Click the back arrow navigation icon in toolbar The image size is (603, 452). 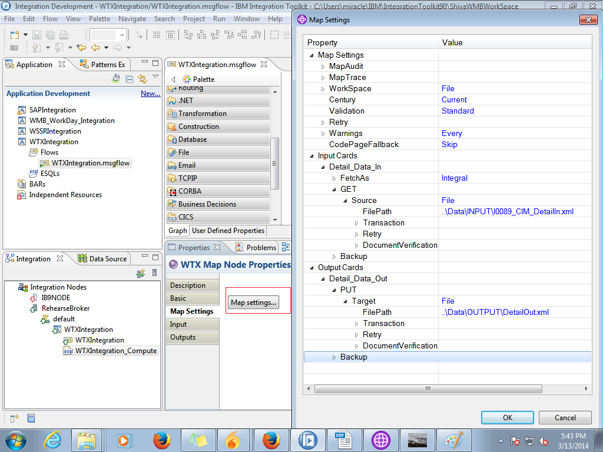pos(95,48)
